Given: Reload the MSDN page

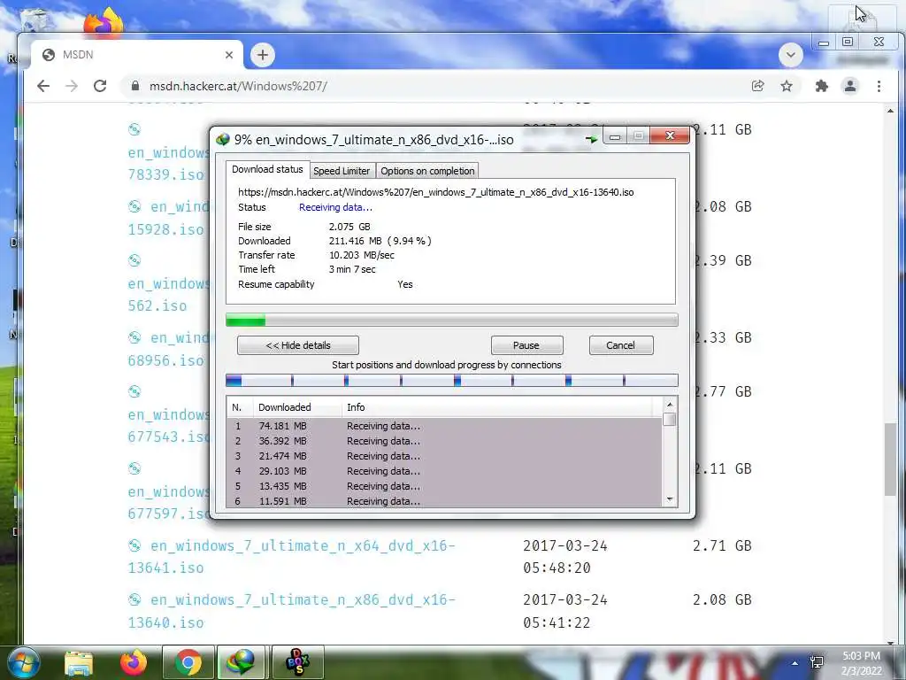Looking at the screenshot, I should 100,86.
